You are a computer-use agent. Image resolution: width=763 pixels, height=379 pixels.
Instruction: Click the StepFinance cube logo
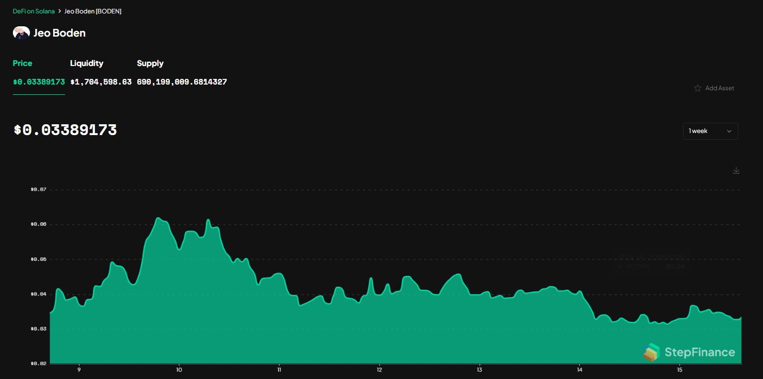tap(651, 352)
